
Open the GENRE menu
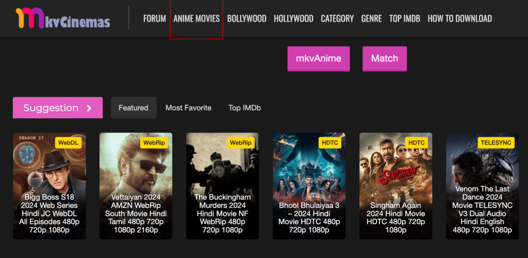(x=371, y=19)
